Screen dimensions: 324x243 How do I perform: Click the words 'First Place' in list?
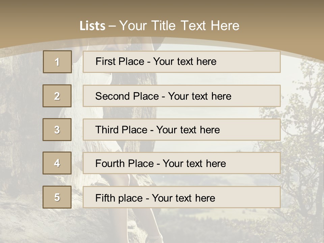[x=120, y=61]
